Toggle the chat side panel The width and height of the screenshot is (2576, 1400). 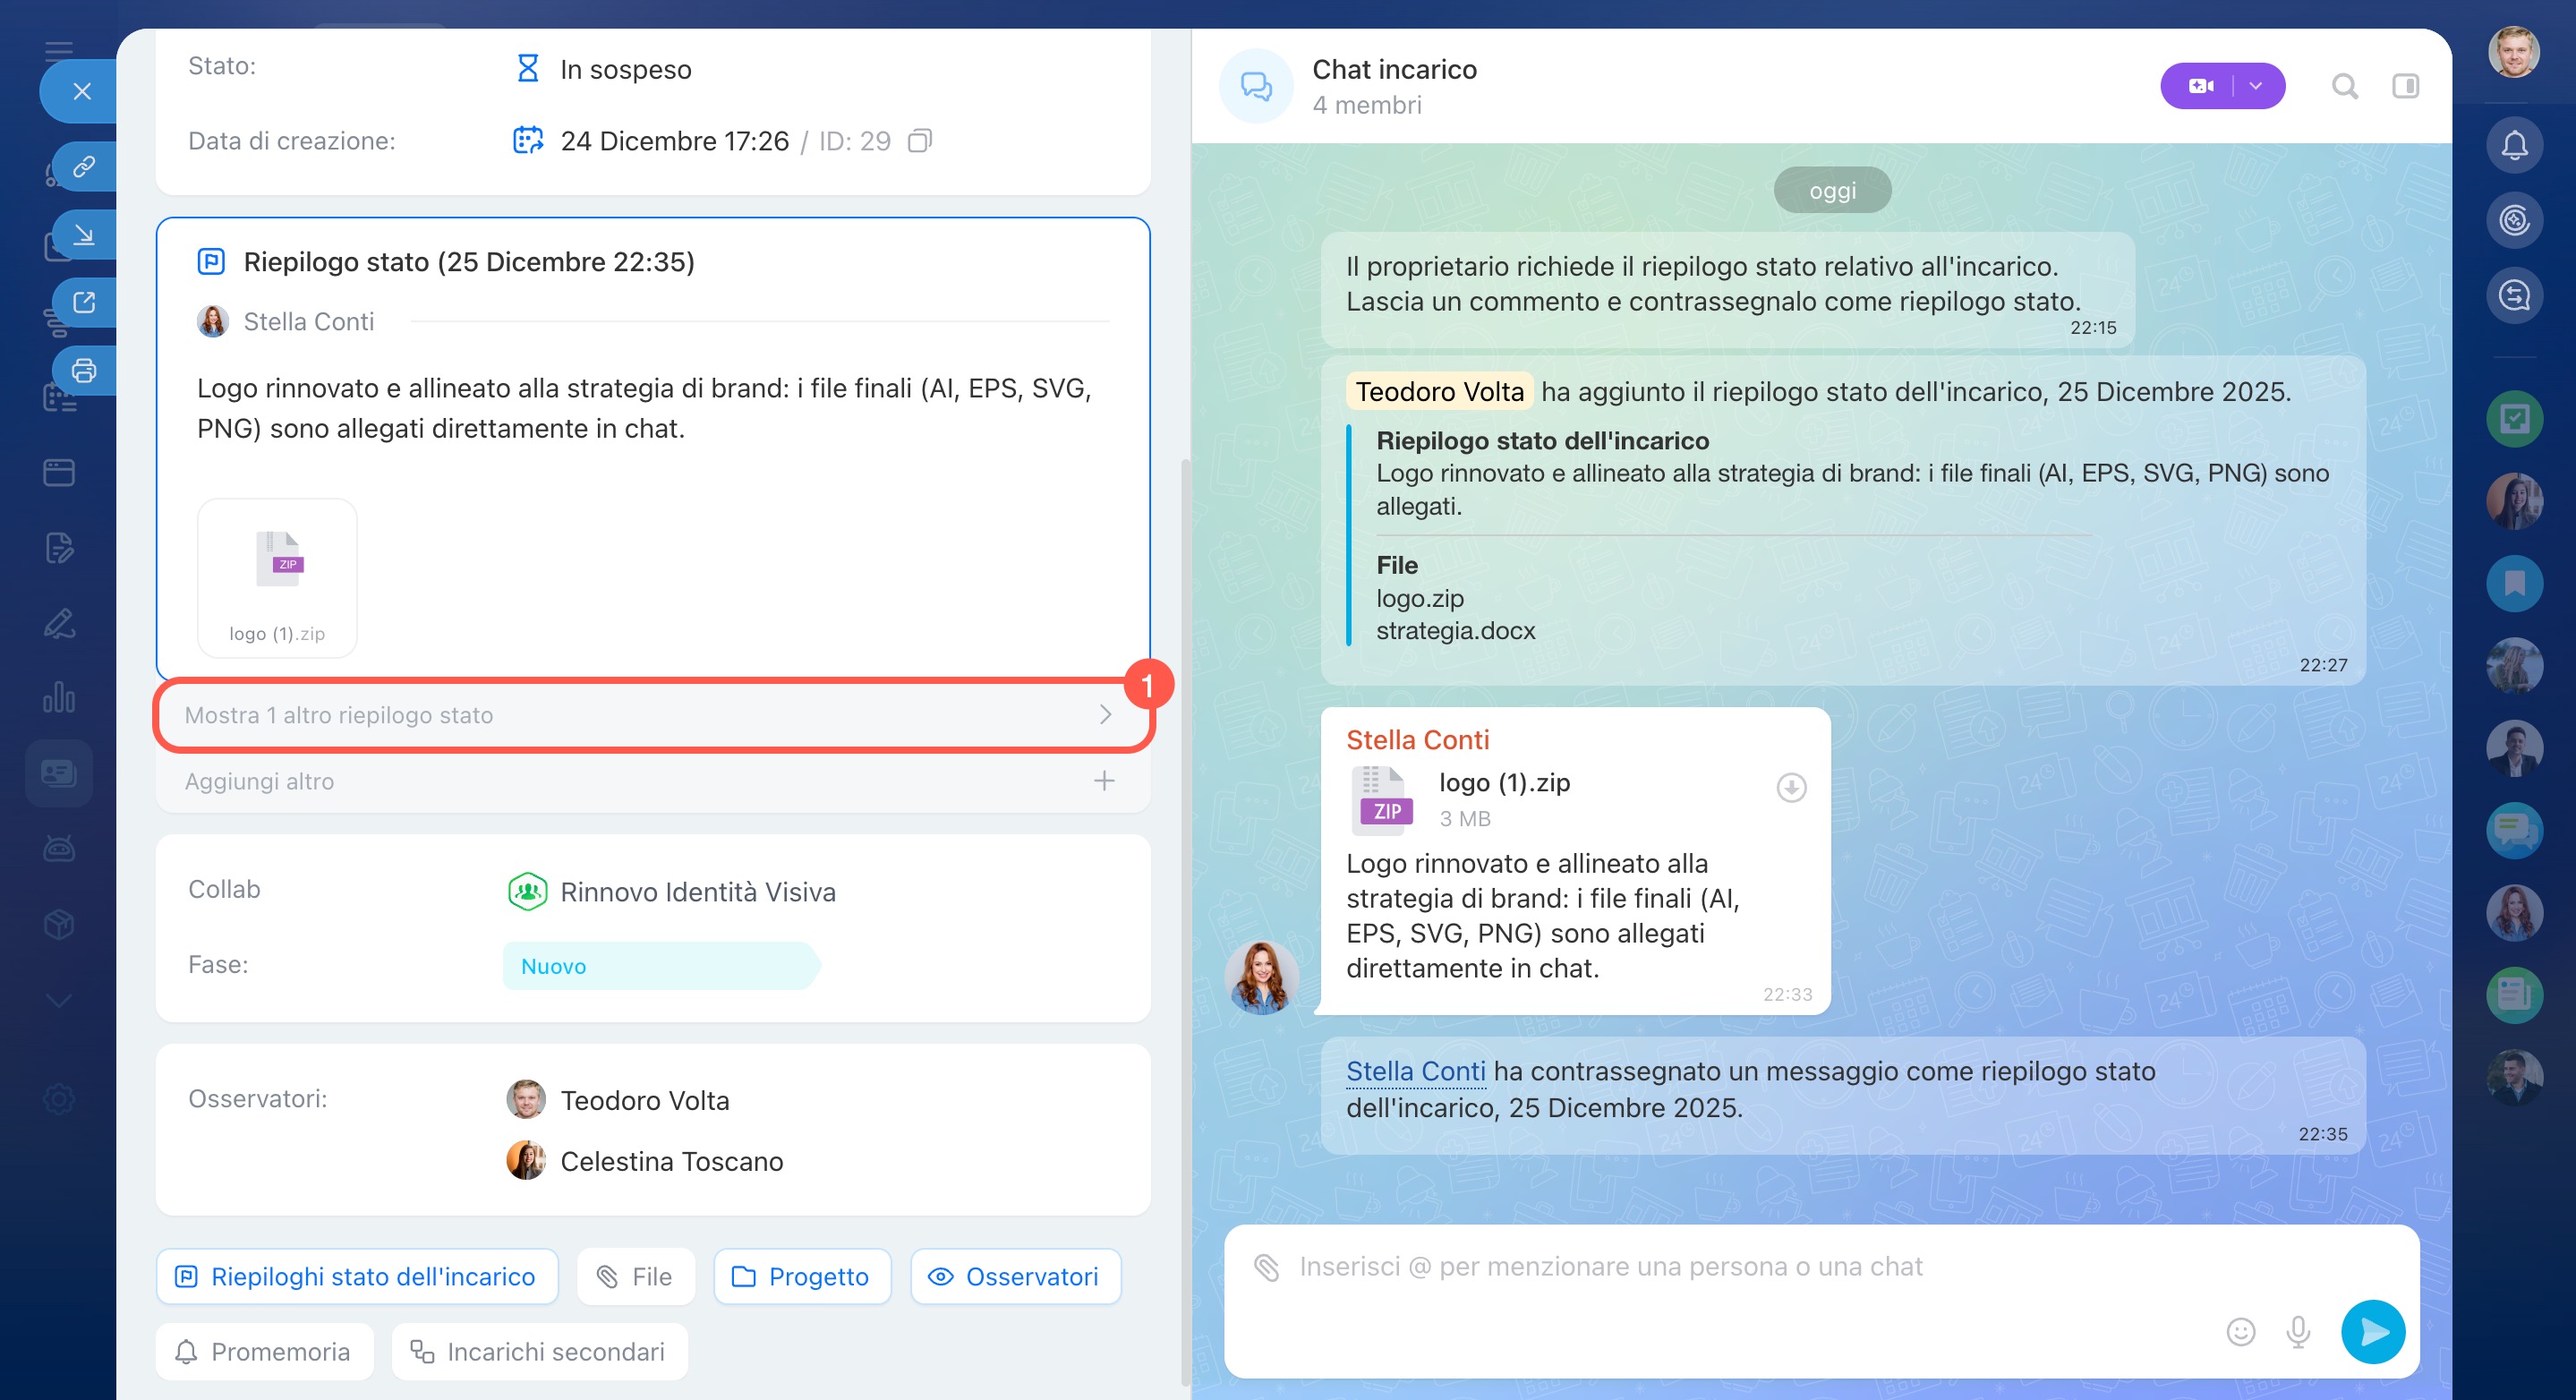[2405, 86]
